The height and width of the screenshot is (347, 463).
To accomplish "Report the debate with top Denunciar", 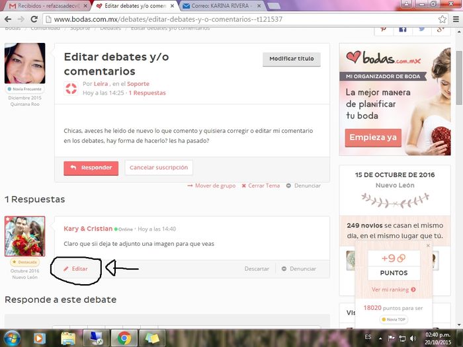I will tap(303, 186).
